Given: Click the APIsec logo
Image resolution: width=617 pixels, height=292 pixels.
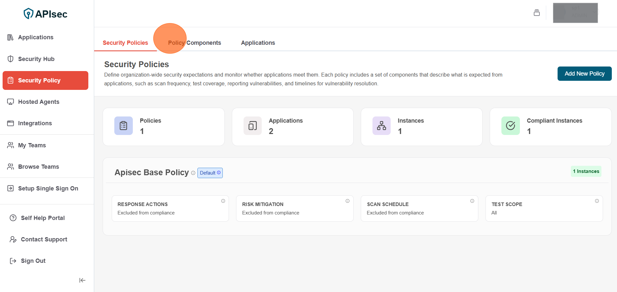Looking at the screenshot, I should pyautogui.click(x=45, y=14).
